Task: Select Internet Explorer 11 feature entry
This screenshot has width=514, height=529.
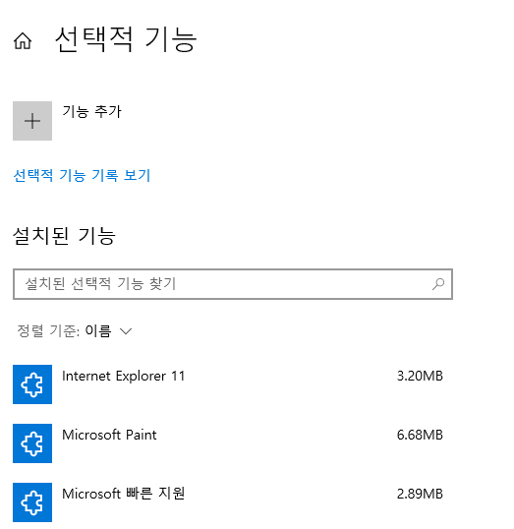Action: tap(124, 376)
